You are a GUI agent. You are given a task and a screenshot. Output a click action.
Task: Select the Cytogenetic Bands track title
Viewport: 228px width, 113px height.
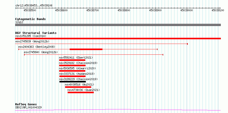coord(30,19)
